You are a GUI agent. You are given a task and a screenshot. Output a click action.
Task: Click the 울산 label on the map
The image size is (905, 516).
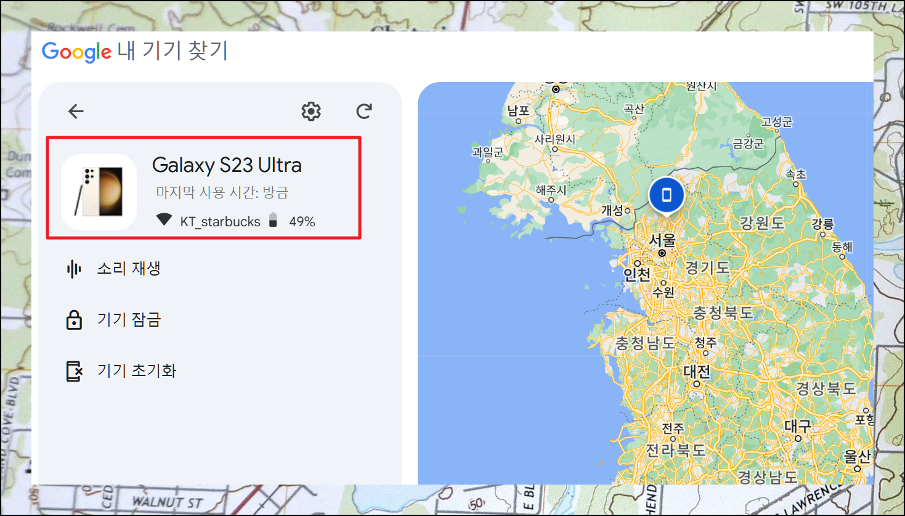click(x=857, y=456)
